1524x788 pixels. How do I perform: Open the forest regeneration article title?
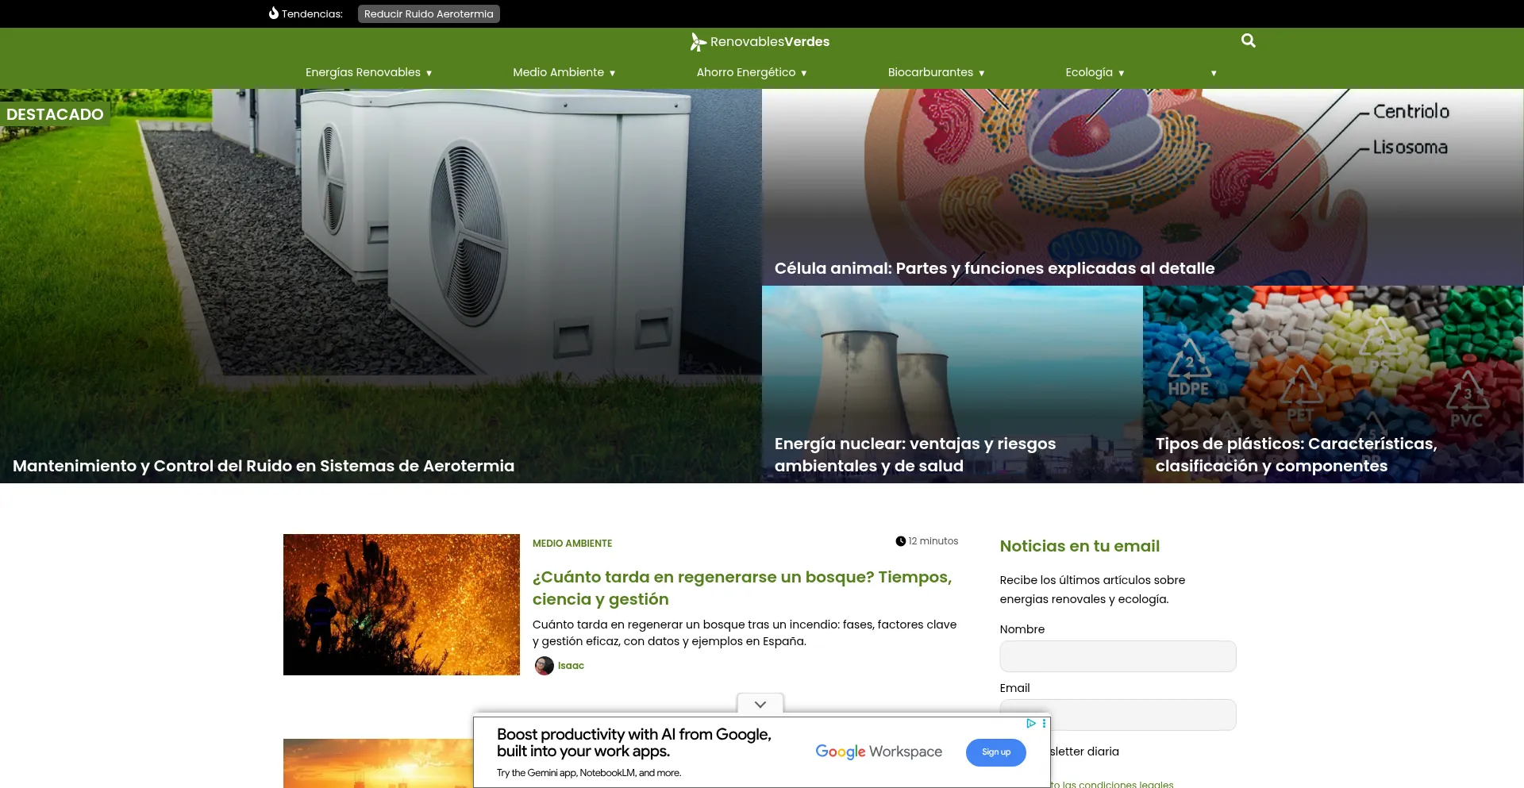tap(741, 588)
